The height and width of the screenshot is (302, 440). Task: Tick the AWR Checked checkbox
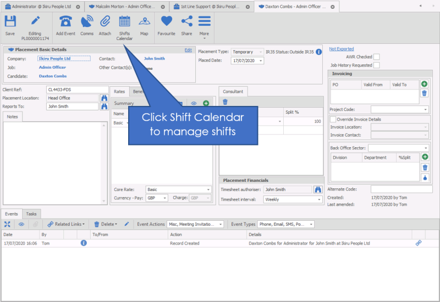377,57
